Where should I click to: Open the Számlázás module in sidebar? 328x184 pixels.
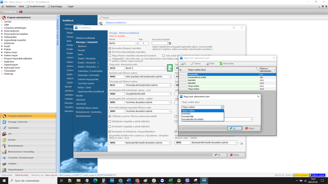click(x=16, y=128)
